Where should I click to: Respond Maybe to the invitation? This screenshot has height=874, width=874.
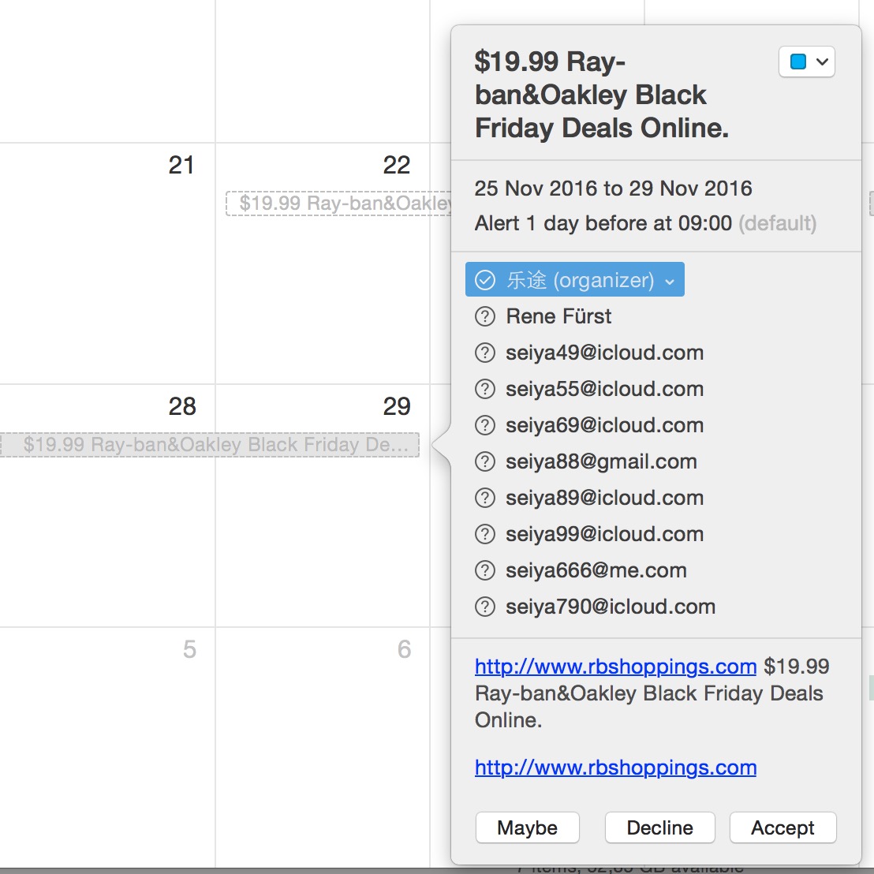pos(527,827)
